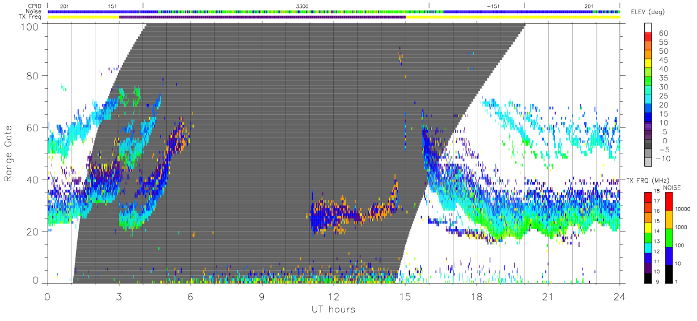The height and width of the screenshot is (321, 697).
Task: Click the '-151' CPID value
Action: point(493,6)
